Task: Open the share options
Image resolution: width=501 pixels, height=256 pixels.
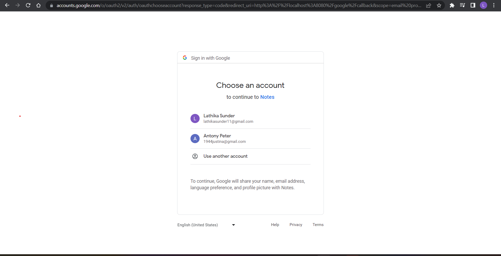Action: (x=429, y=5)
